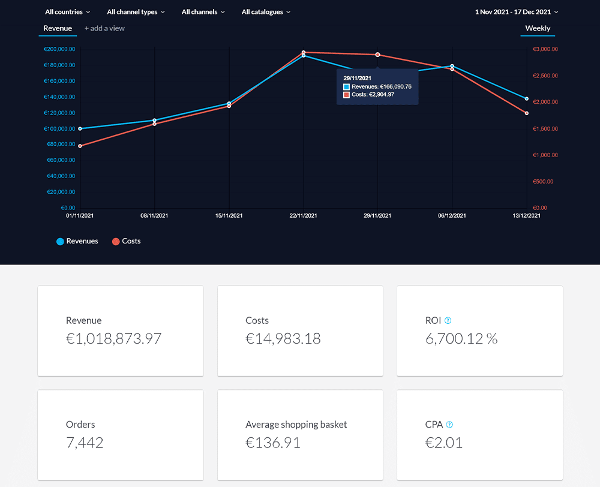Click the blue Revenues legend color dot

click(x=60, y=241)
